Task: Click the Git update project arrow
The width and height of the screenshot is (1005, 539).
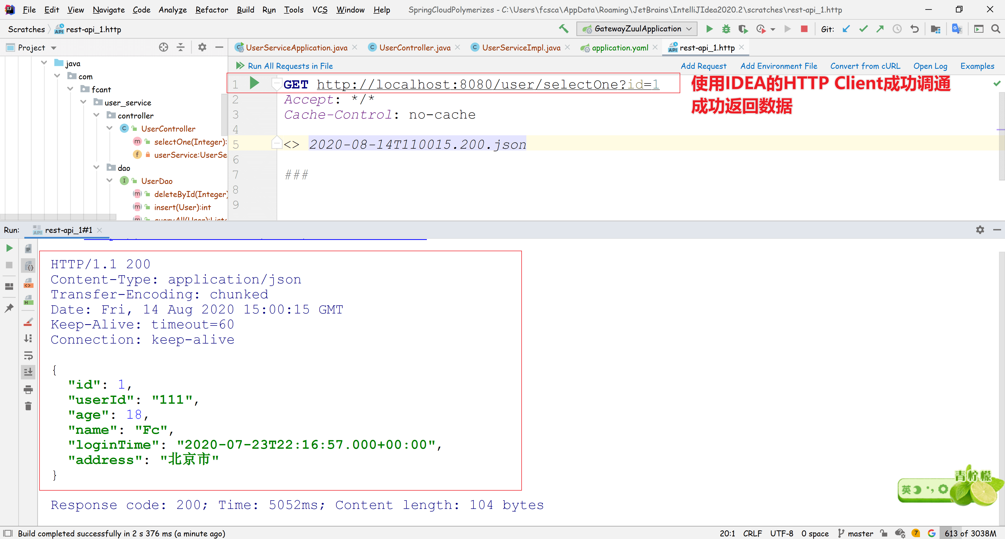Action: [x=846, y=29]
